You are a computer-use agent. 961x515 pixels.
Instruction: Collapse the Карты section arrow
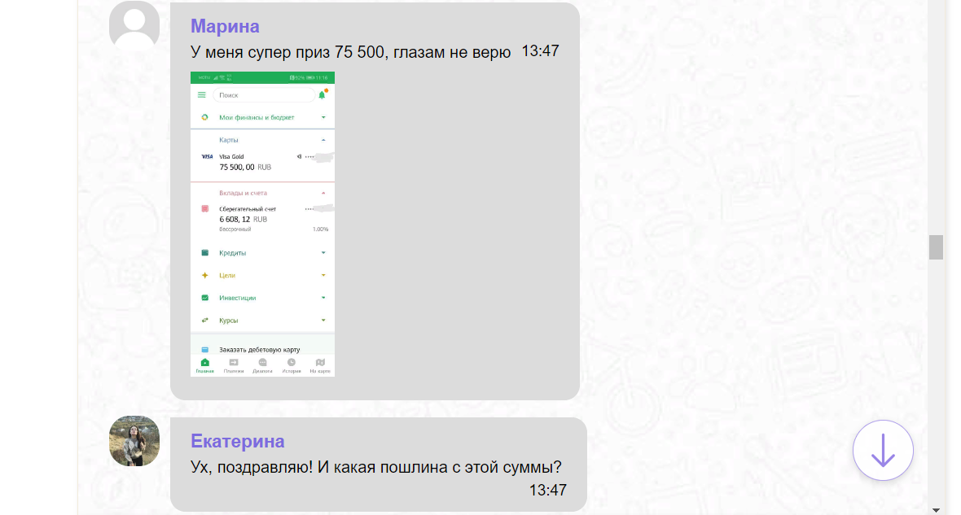pyautogui.click(x=323, y=140)
